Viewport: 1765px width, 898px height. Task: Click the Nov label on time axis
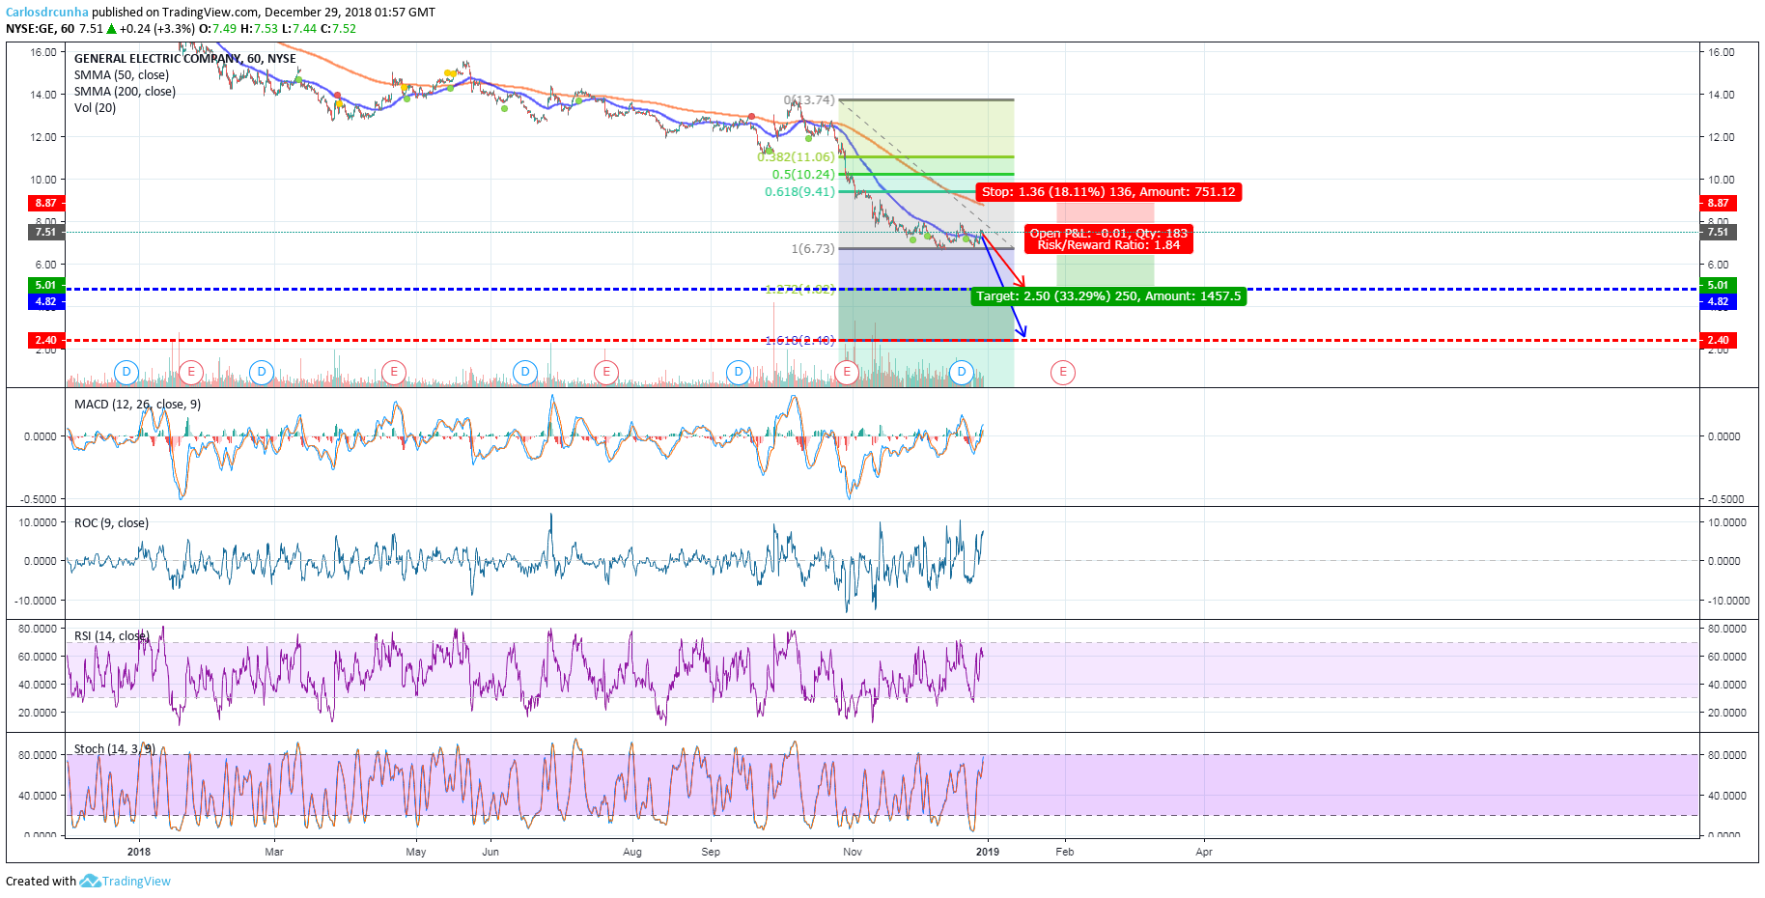pyautogui.click(x=853, y=853)
